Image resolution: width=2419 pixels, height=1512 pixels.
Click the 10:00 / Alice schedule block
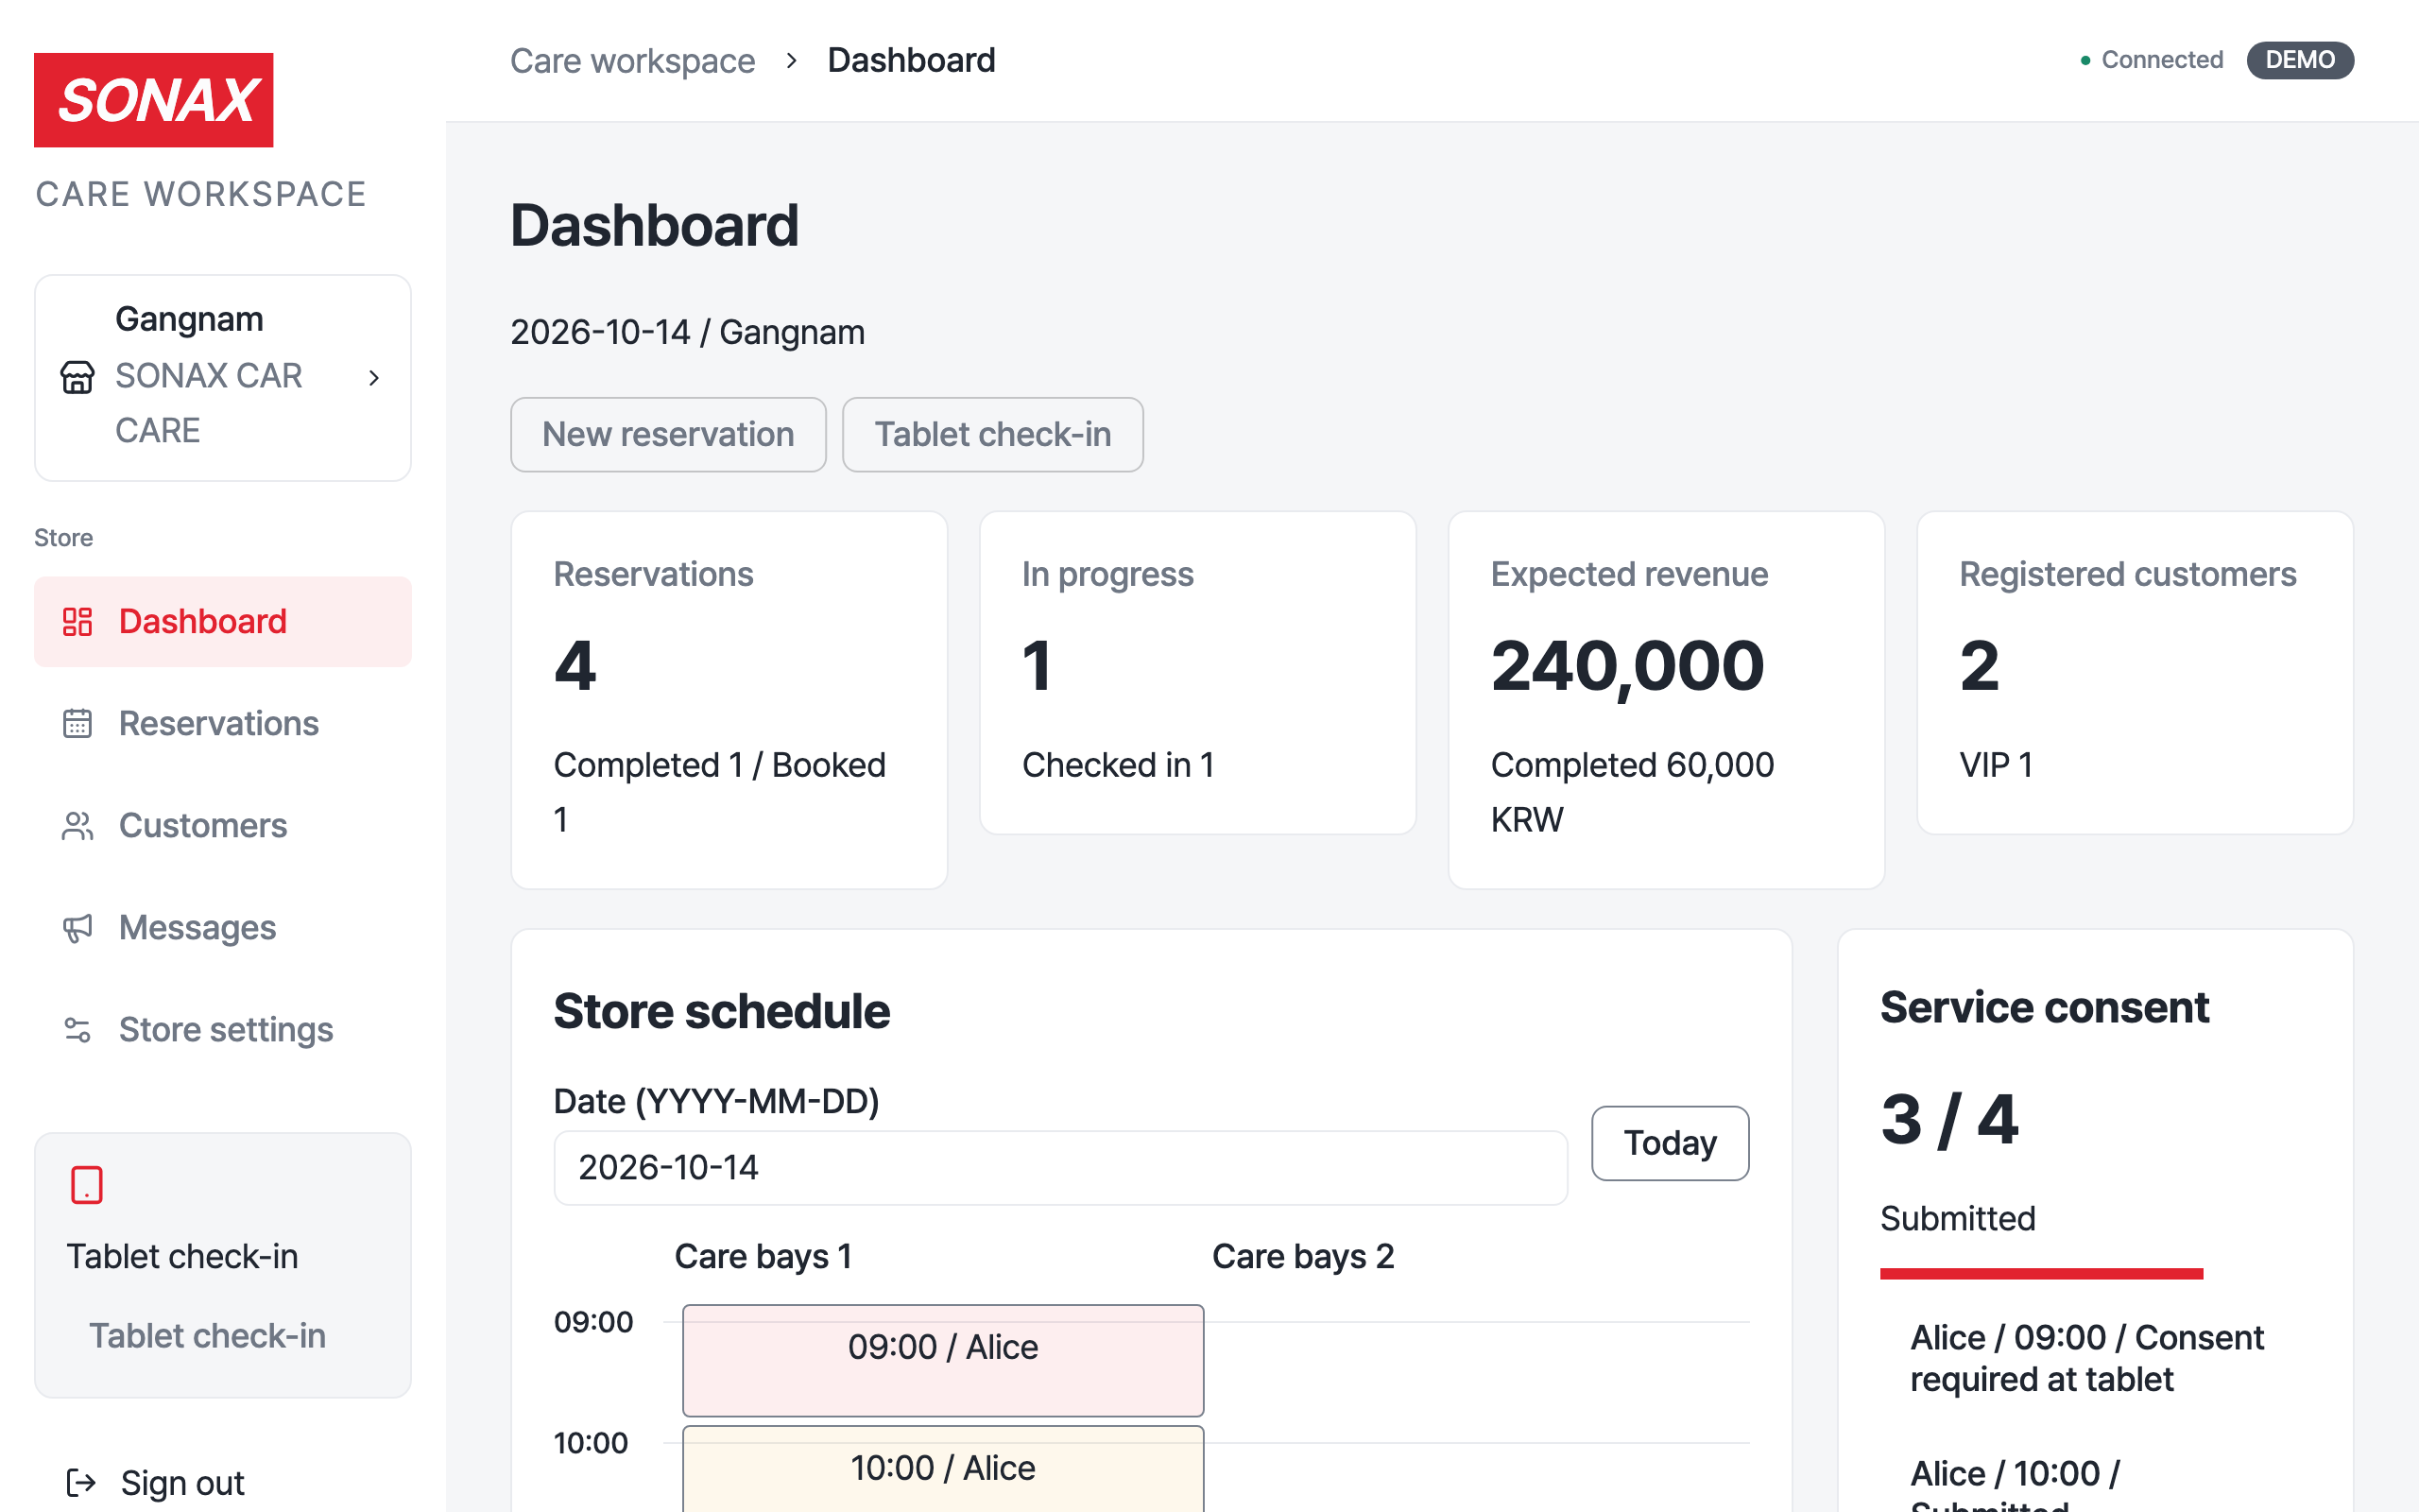[943, 1469]
